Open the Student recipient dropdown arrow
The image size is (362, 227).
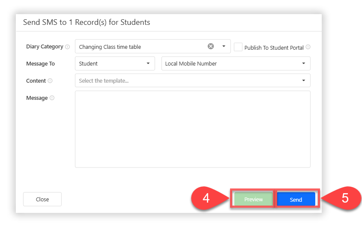[148, 63]
